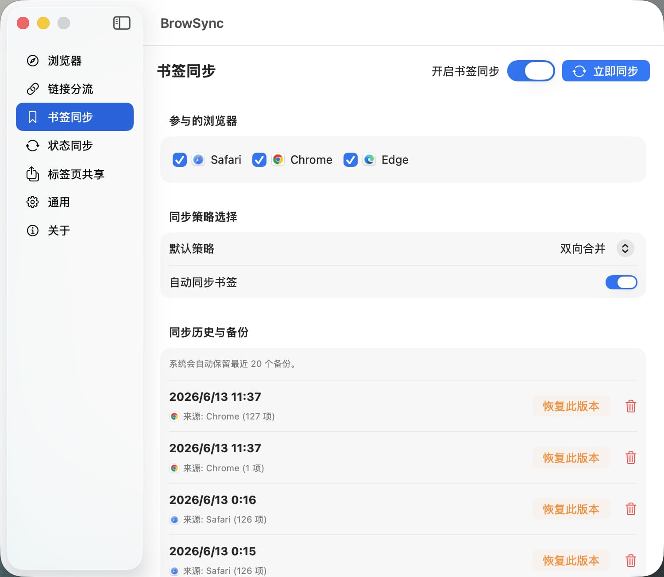The width and height of the screenshot is (664, 577).
Task: Click the 参与的浏览器 heading
Action: pos(203,121)
